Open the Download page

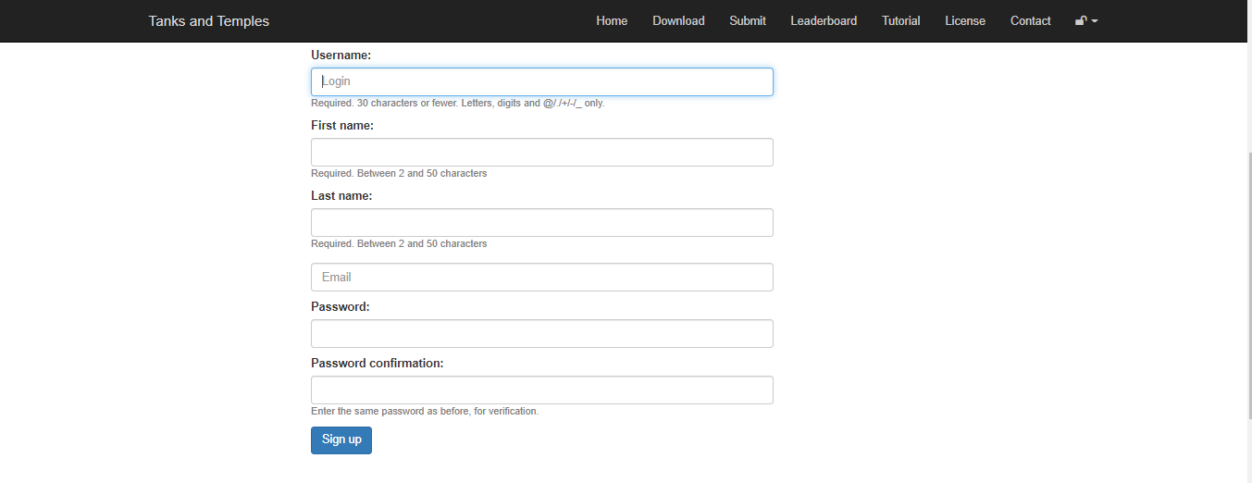pos(678,20)
